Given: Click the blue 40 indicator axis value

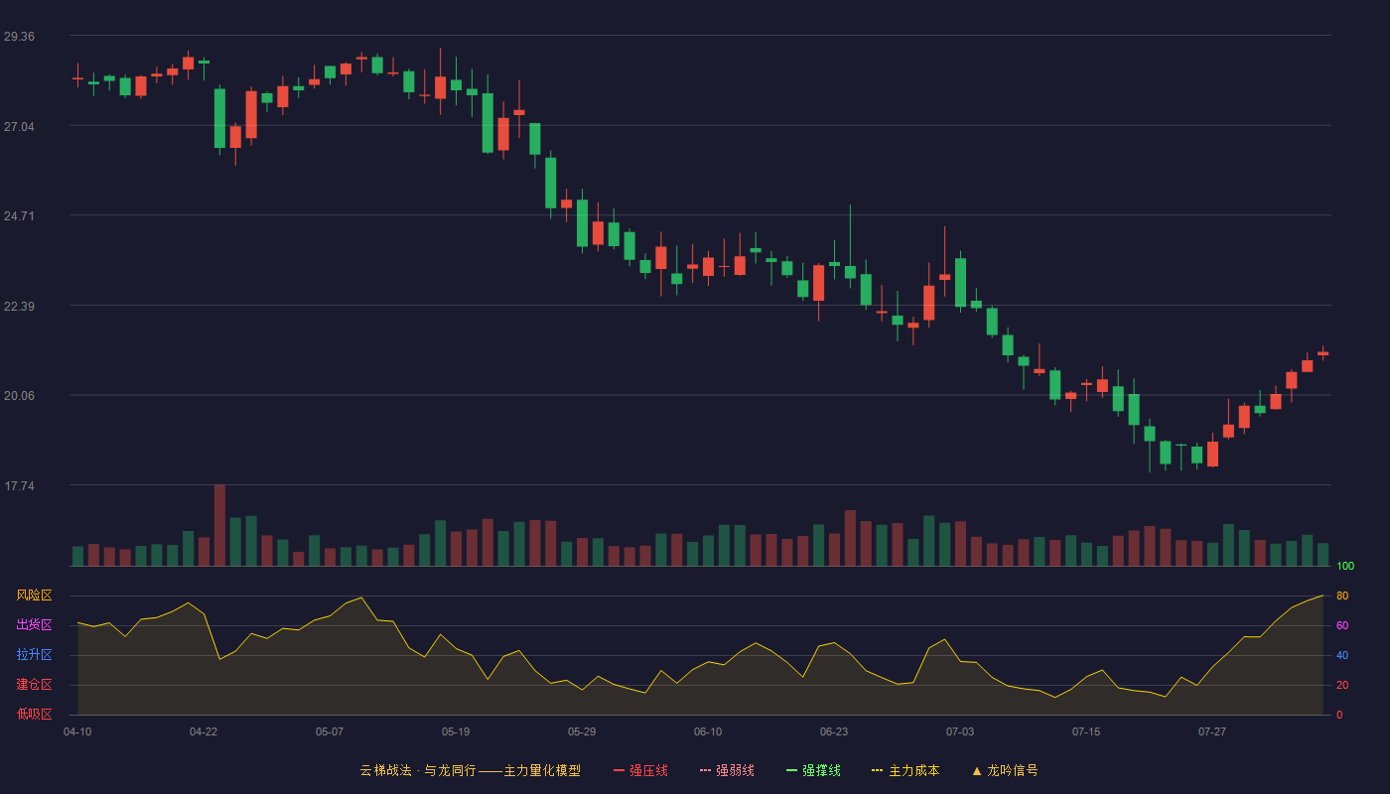Looking at the screenshot, I should (x=1342, y=656).
